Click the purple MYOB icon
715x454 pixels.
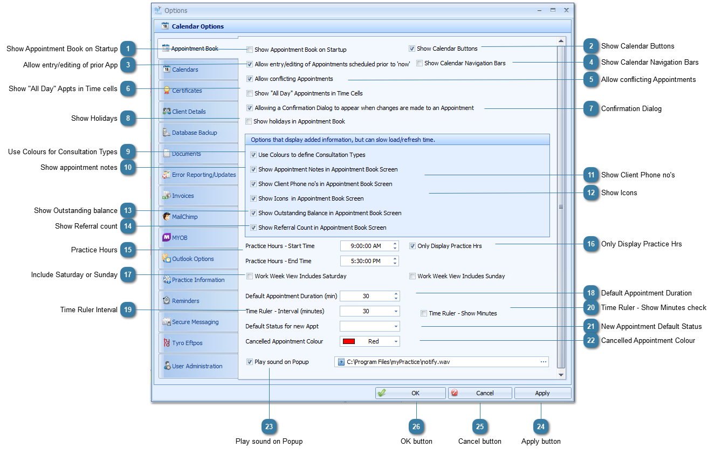(x=167, y=237)
